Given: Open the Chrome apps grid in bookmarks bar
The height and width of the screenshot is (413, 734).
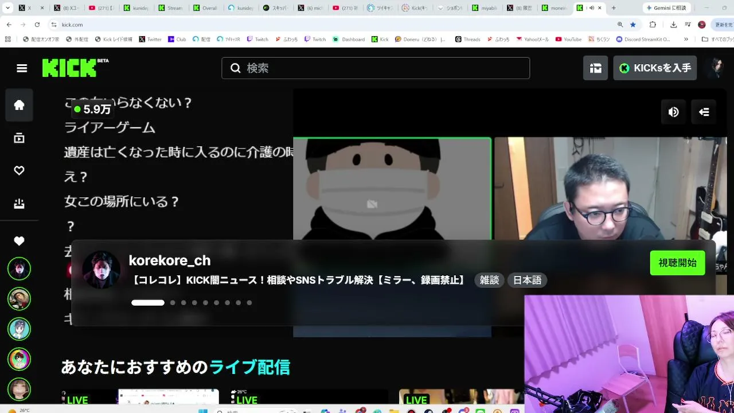Looking at the screenshot, I should point(7,40).
